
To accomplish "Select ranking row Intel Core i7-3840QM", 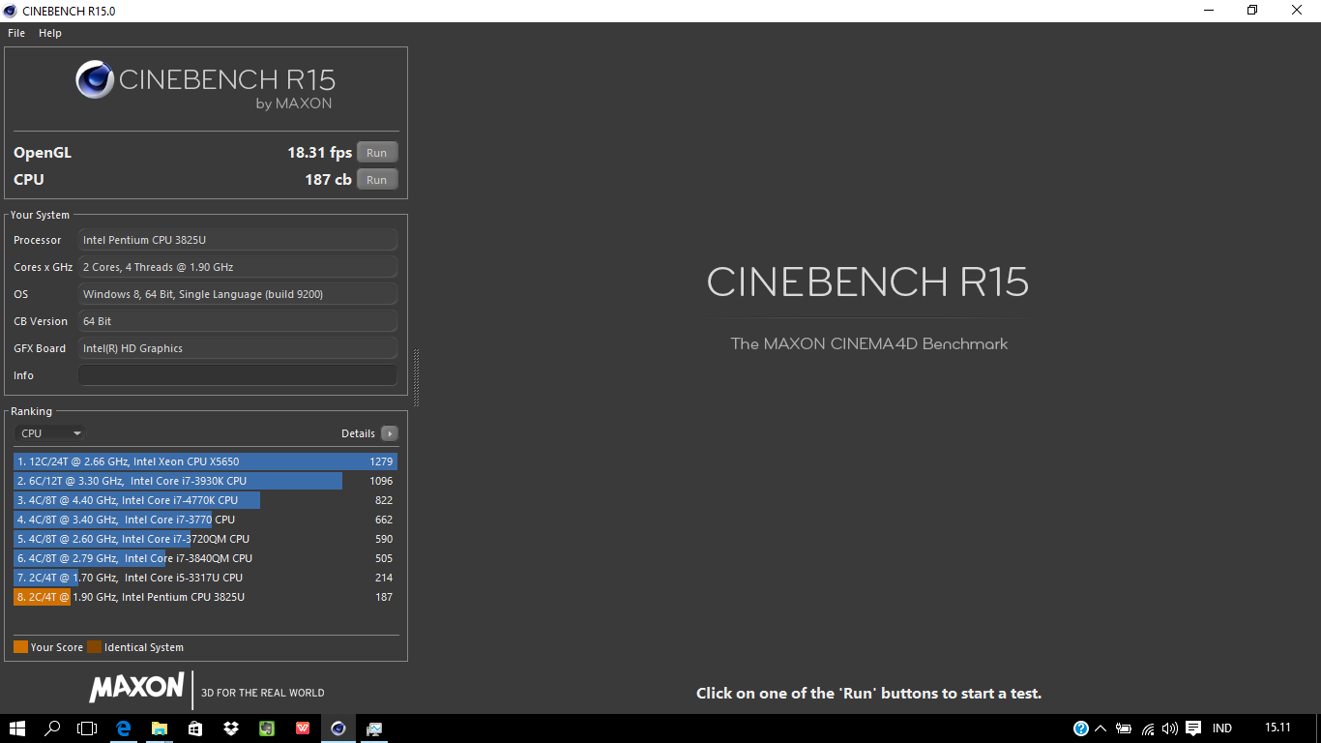I will [x=205, y=558].
